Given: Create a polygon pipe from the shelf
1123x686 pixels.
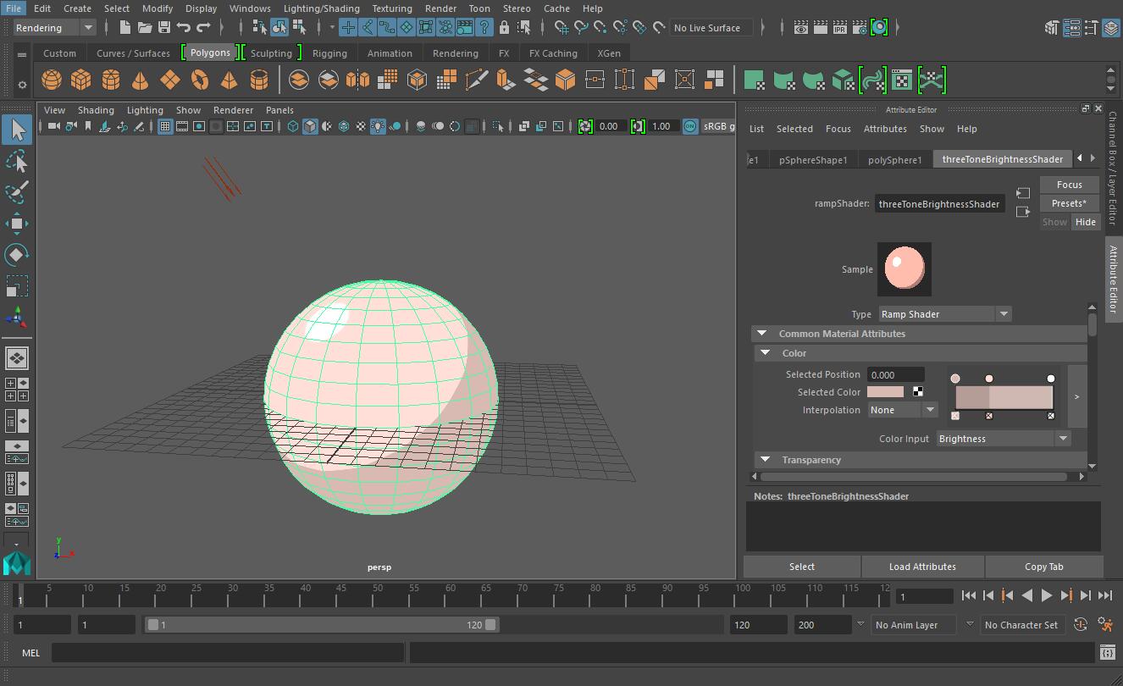Looking at the screenshot, I should pos(259,80).
